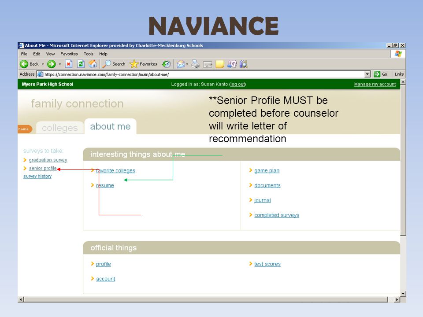Open the account link

[106, 279]
